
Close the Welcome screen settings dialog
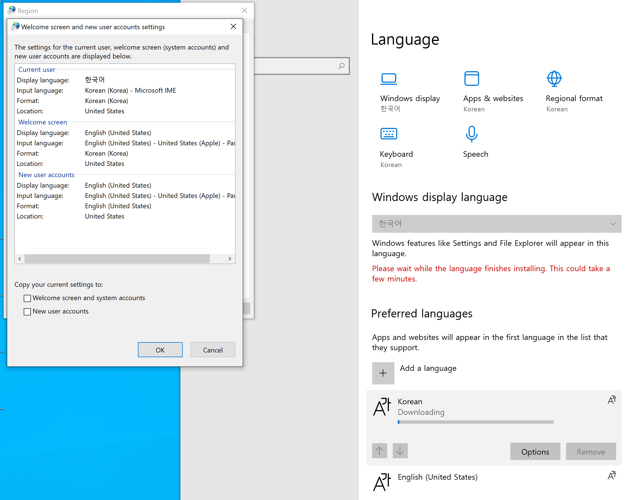point(233,27)
